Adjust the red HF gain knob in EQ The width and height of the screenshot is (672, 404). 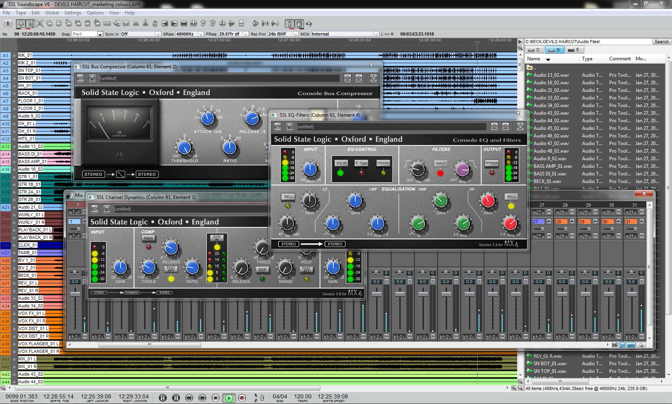tap(488, 201)
